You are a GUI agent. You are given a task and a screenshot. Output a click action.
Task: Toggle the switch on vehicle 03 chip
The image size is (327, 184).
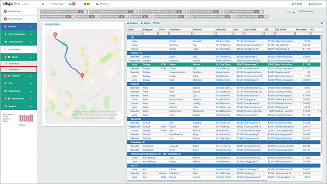184,12
